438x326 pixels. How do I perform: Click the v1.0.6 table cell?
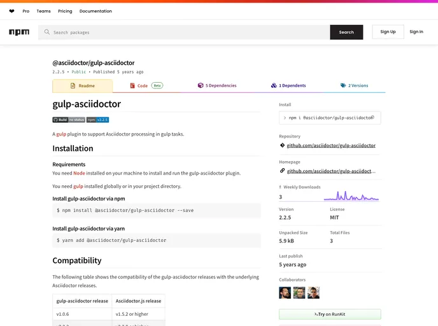pyautogui.click(x=82, y=315)
